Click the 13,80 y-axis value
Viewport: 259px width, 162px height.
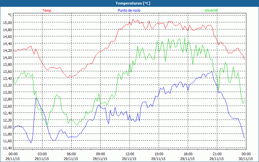[7, 64]
